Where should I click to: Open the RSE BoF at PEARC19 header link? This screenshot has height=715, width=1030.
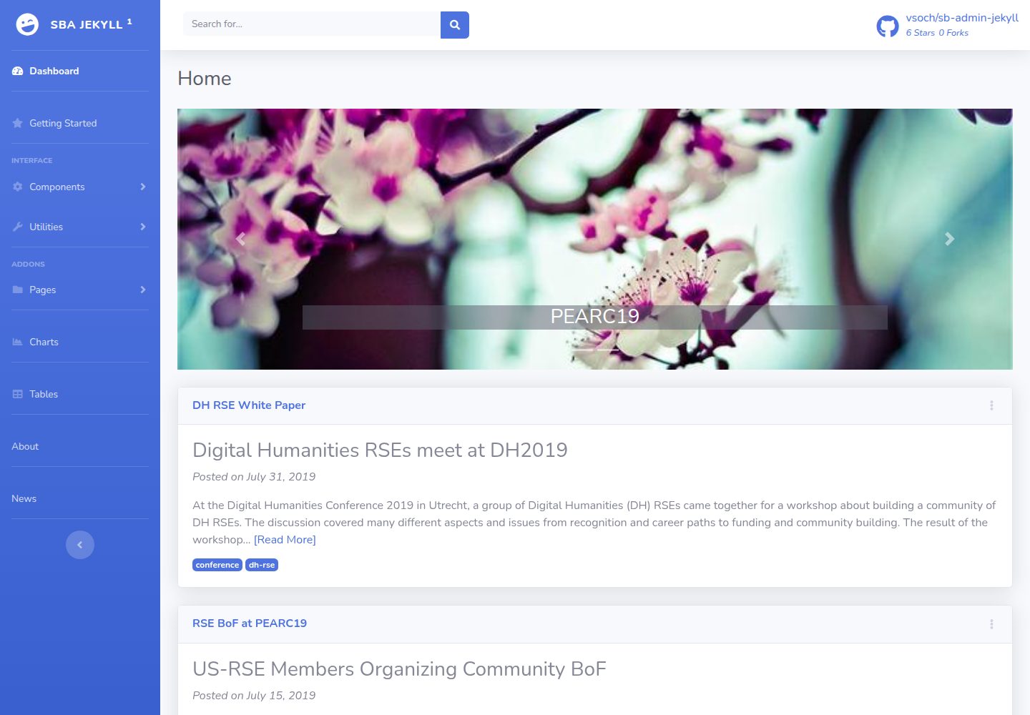coord(250,623)
